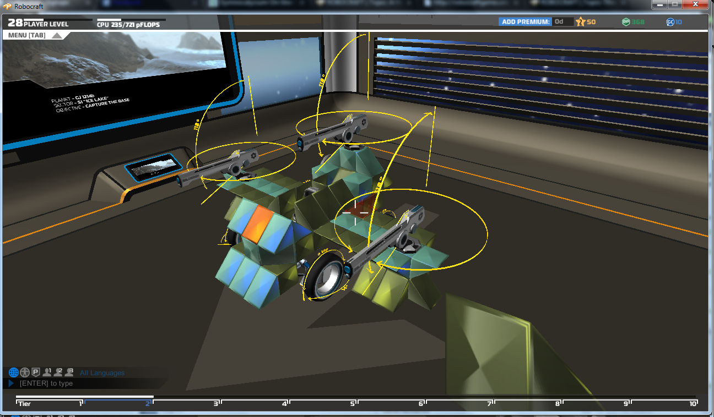Select the platoon chat figure icon
Image resolution: width=714 pixels, height=417 pixels.
[25, 372]
